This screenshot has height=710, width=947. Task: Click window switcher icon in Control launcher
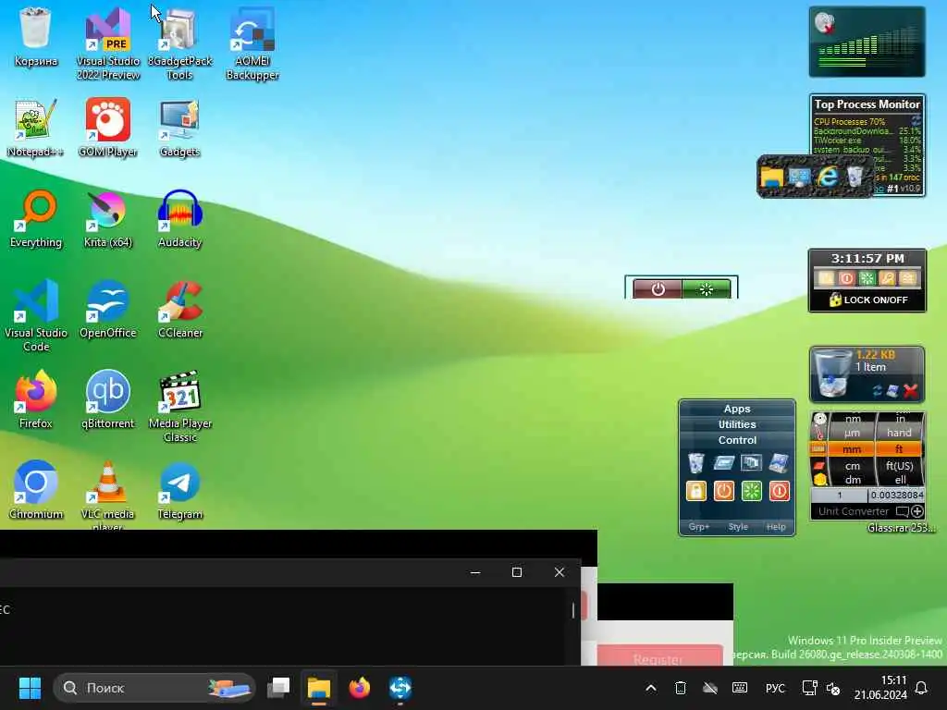pyautogui.click(x=751, y=463)
